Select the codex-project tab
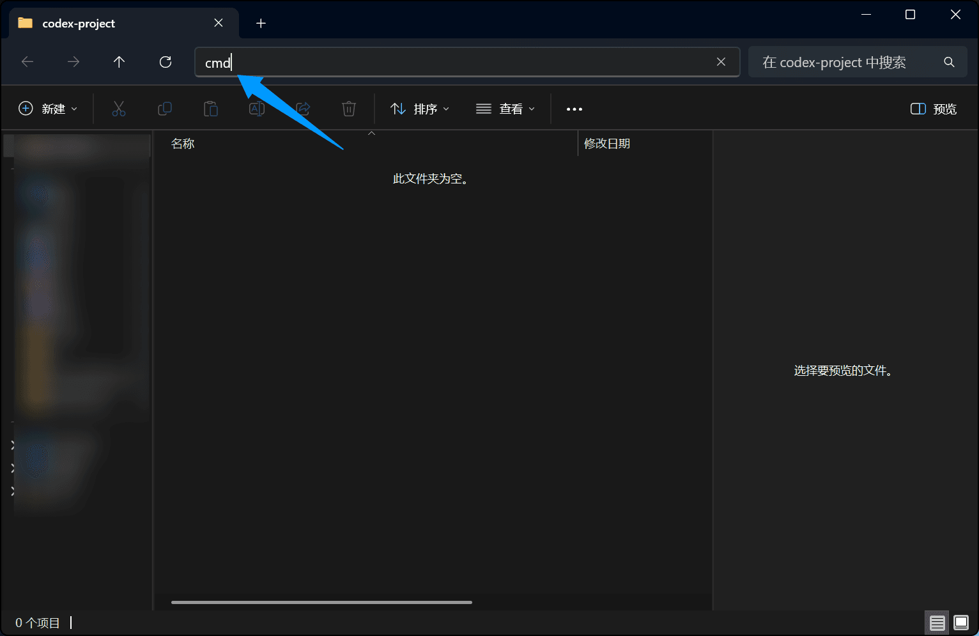The width and height of the screenshot is (979, 636). [x=124, y=24]
